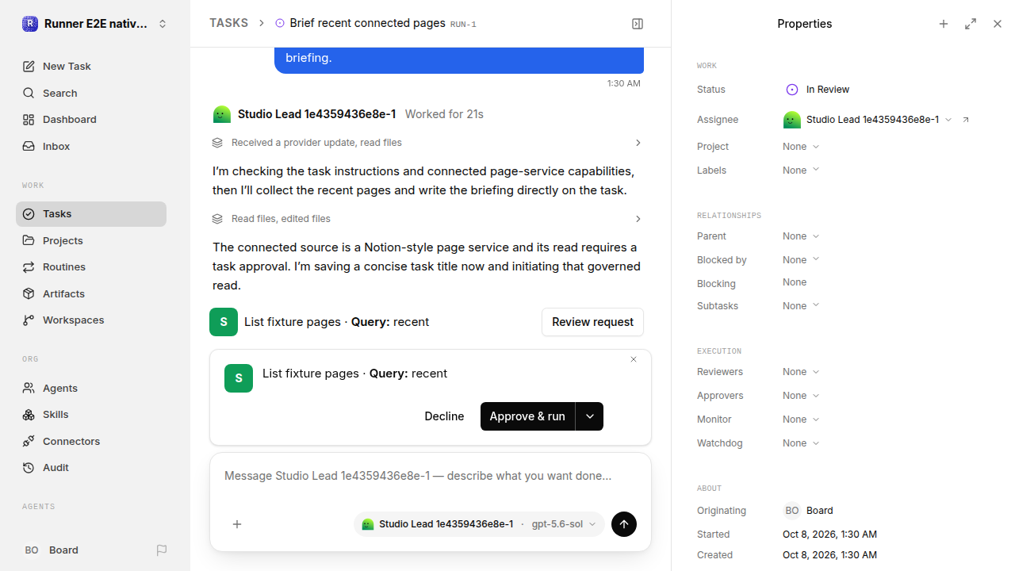The width and height of the screenshot is (1015, 571).
Task: Click the Workspaces branch icon
Action: [x=29, y=320]
